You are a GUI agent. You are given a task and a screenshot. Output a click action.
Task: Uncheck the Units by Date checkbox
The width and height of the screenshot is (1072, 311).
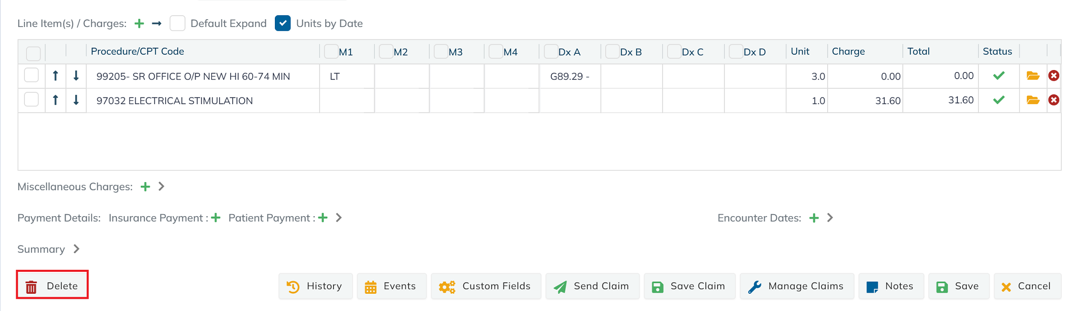pyautogui.click(x=282, y=23)
